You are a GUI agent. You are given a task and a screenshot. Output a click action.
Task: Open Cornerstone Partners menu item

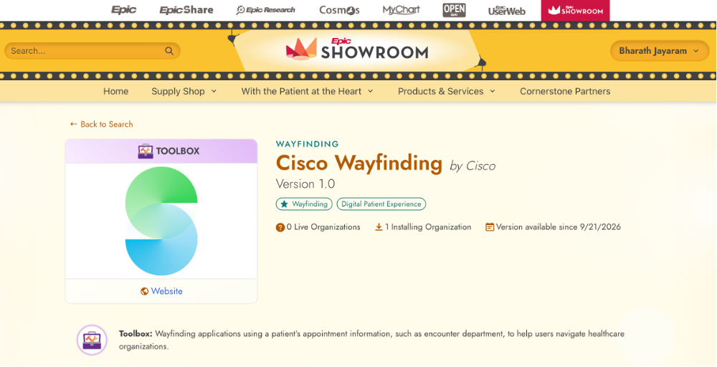565,92
